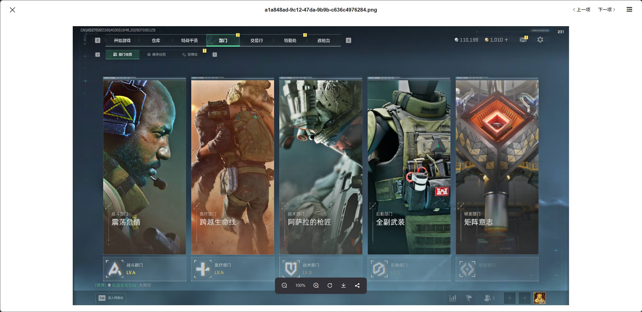Image resolution: width=642 pixels, height=312 pixels.
Task: Switch to the 开始游戏 tab
Action: tap(122, 41)
